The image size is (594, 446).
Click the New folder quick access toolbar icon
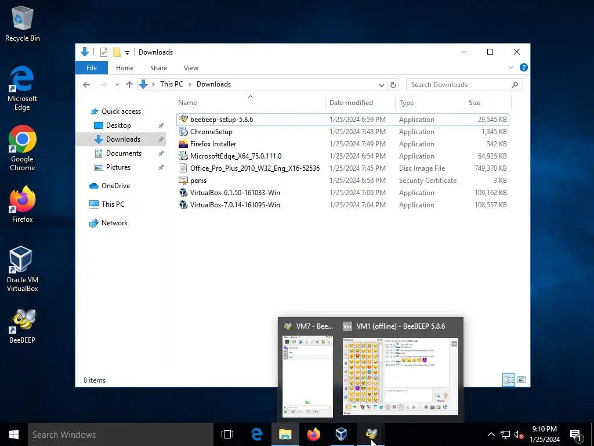pos(117,52)
